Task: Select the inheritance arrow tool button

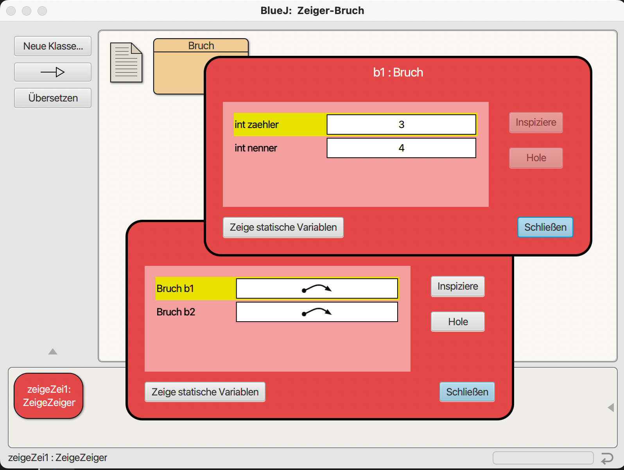Action: pyautogui.click(x=53, y=72)
